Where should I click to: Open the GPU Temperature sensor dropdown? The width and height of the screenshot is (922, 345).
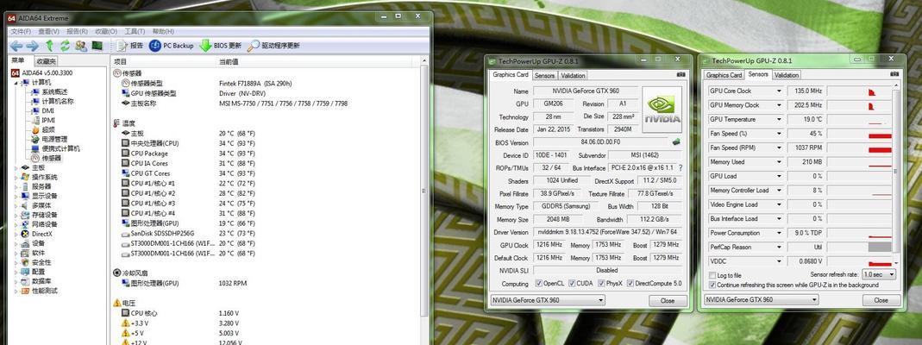779,119
